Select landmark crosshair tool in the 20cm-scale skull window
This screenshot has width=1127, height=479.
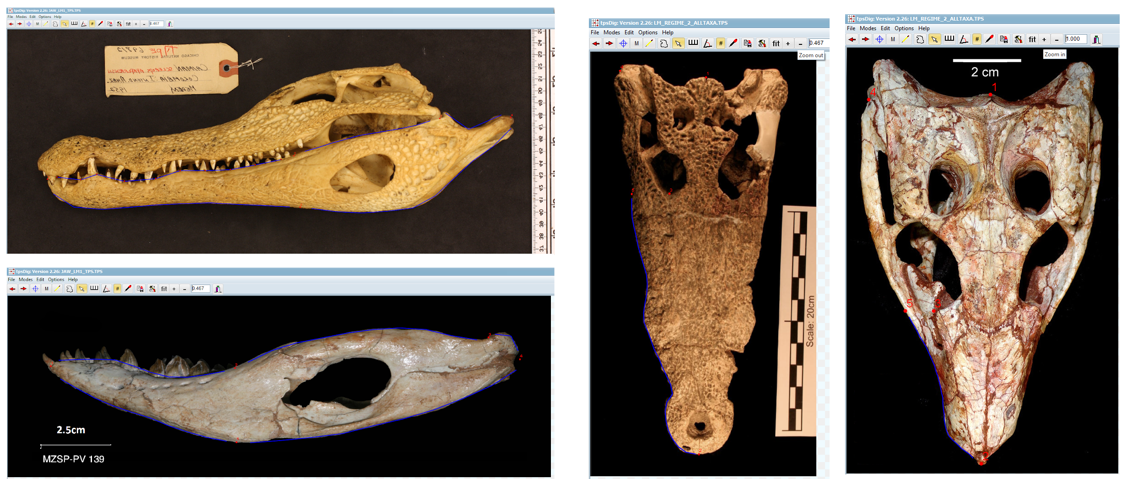click(623, 43)
